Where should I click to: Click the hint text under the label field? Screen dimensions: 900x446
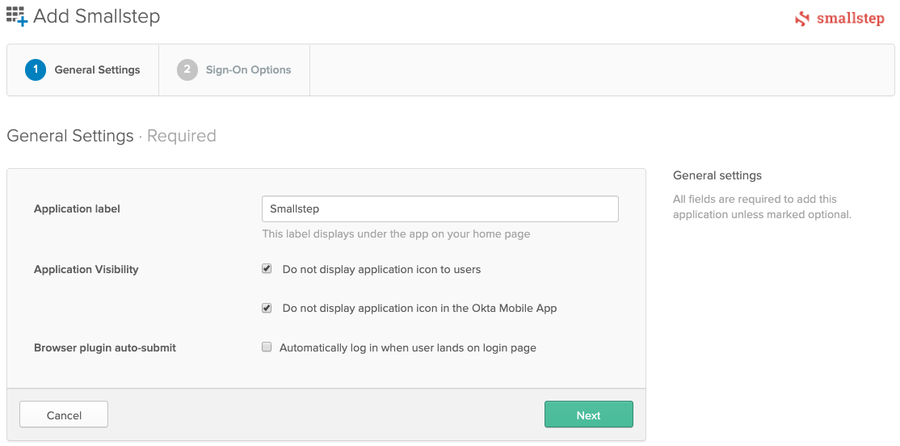(x=396, y=234)
